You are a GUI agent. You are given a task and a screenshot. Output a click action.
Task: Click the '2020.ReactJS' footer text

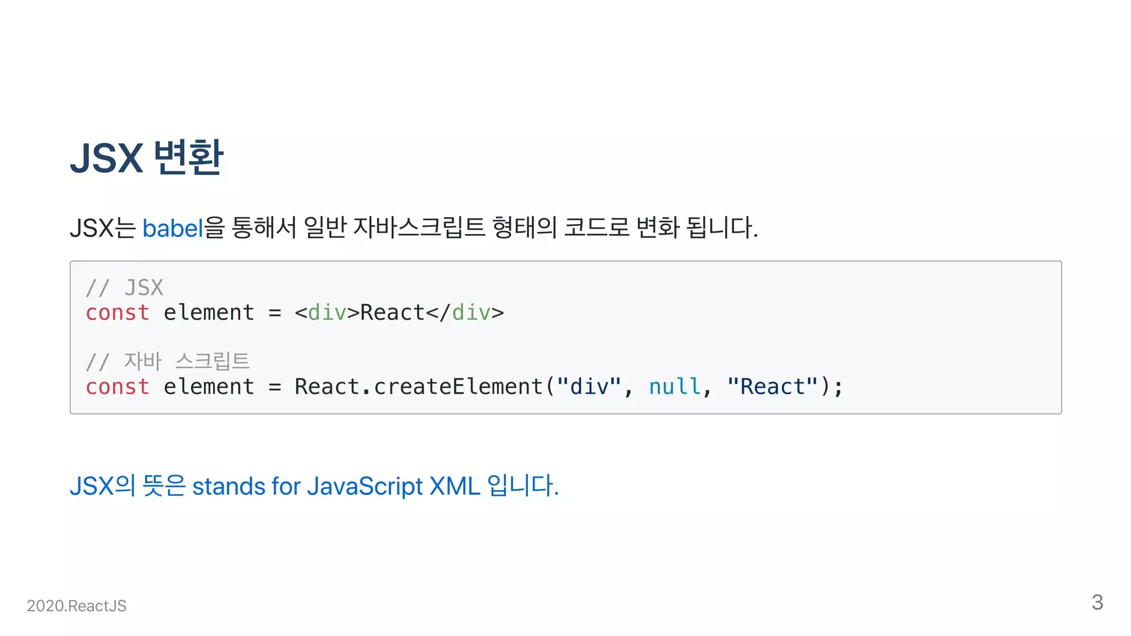pos(77,606)
